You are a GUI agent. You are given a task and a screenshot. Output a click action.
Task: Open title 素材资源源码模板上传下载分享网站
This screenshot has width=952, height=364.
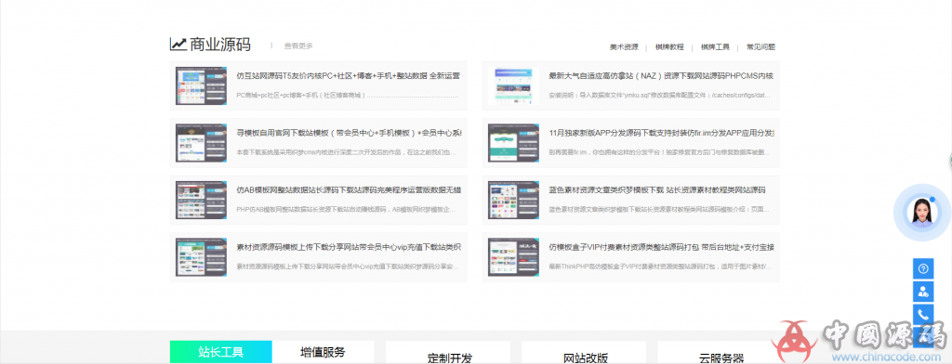(x=350, y=248)
